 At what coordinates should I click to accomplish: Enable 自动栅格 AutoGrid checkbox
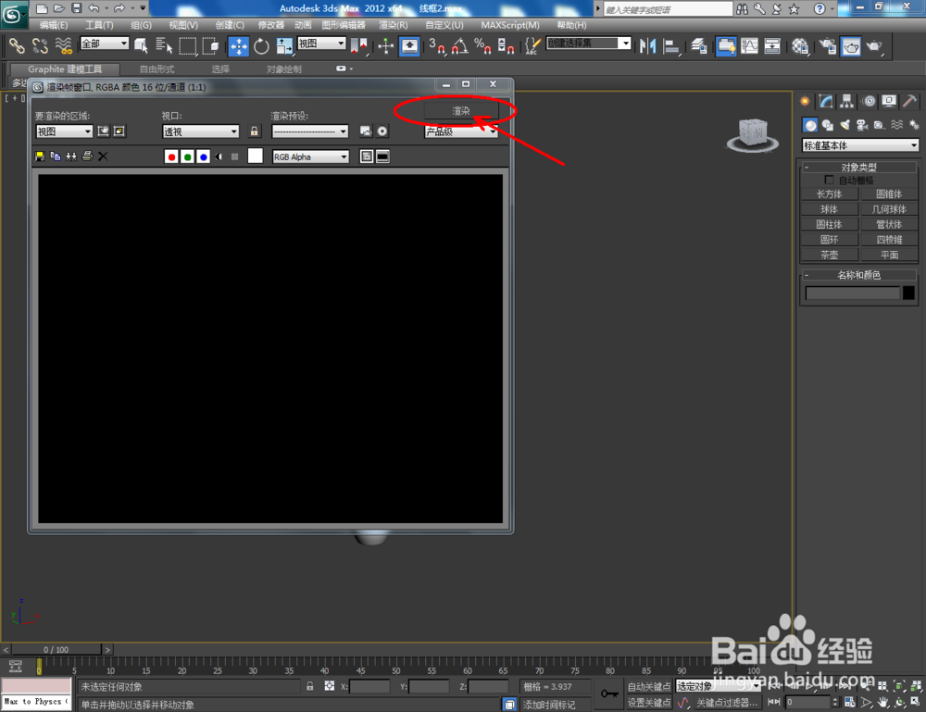click(x=829, y=180)
